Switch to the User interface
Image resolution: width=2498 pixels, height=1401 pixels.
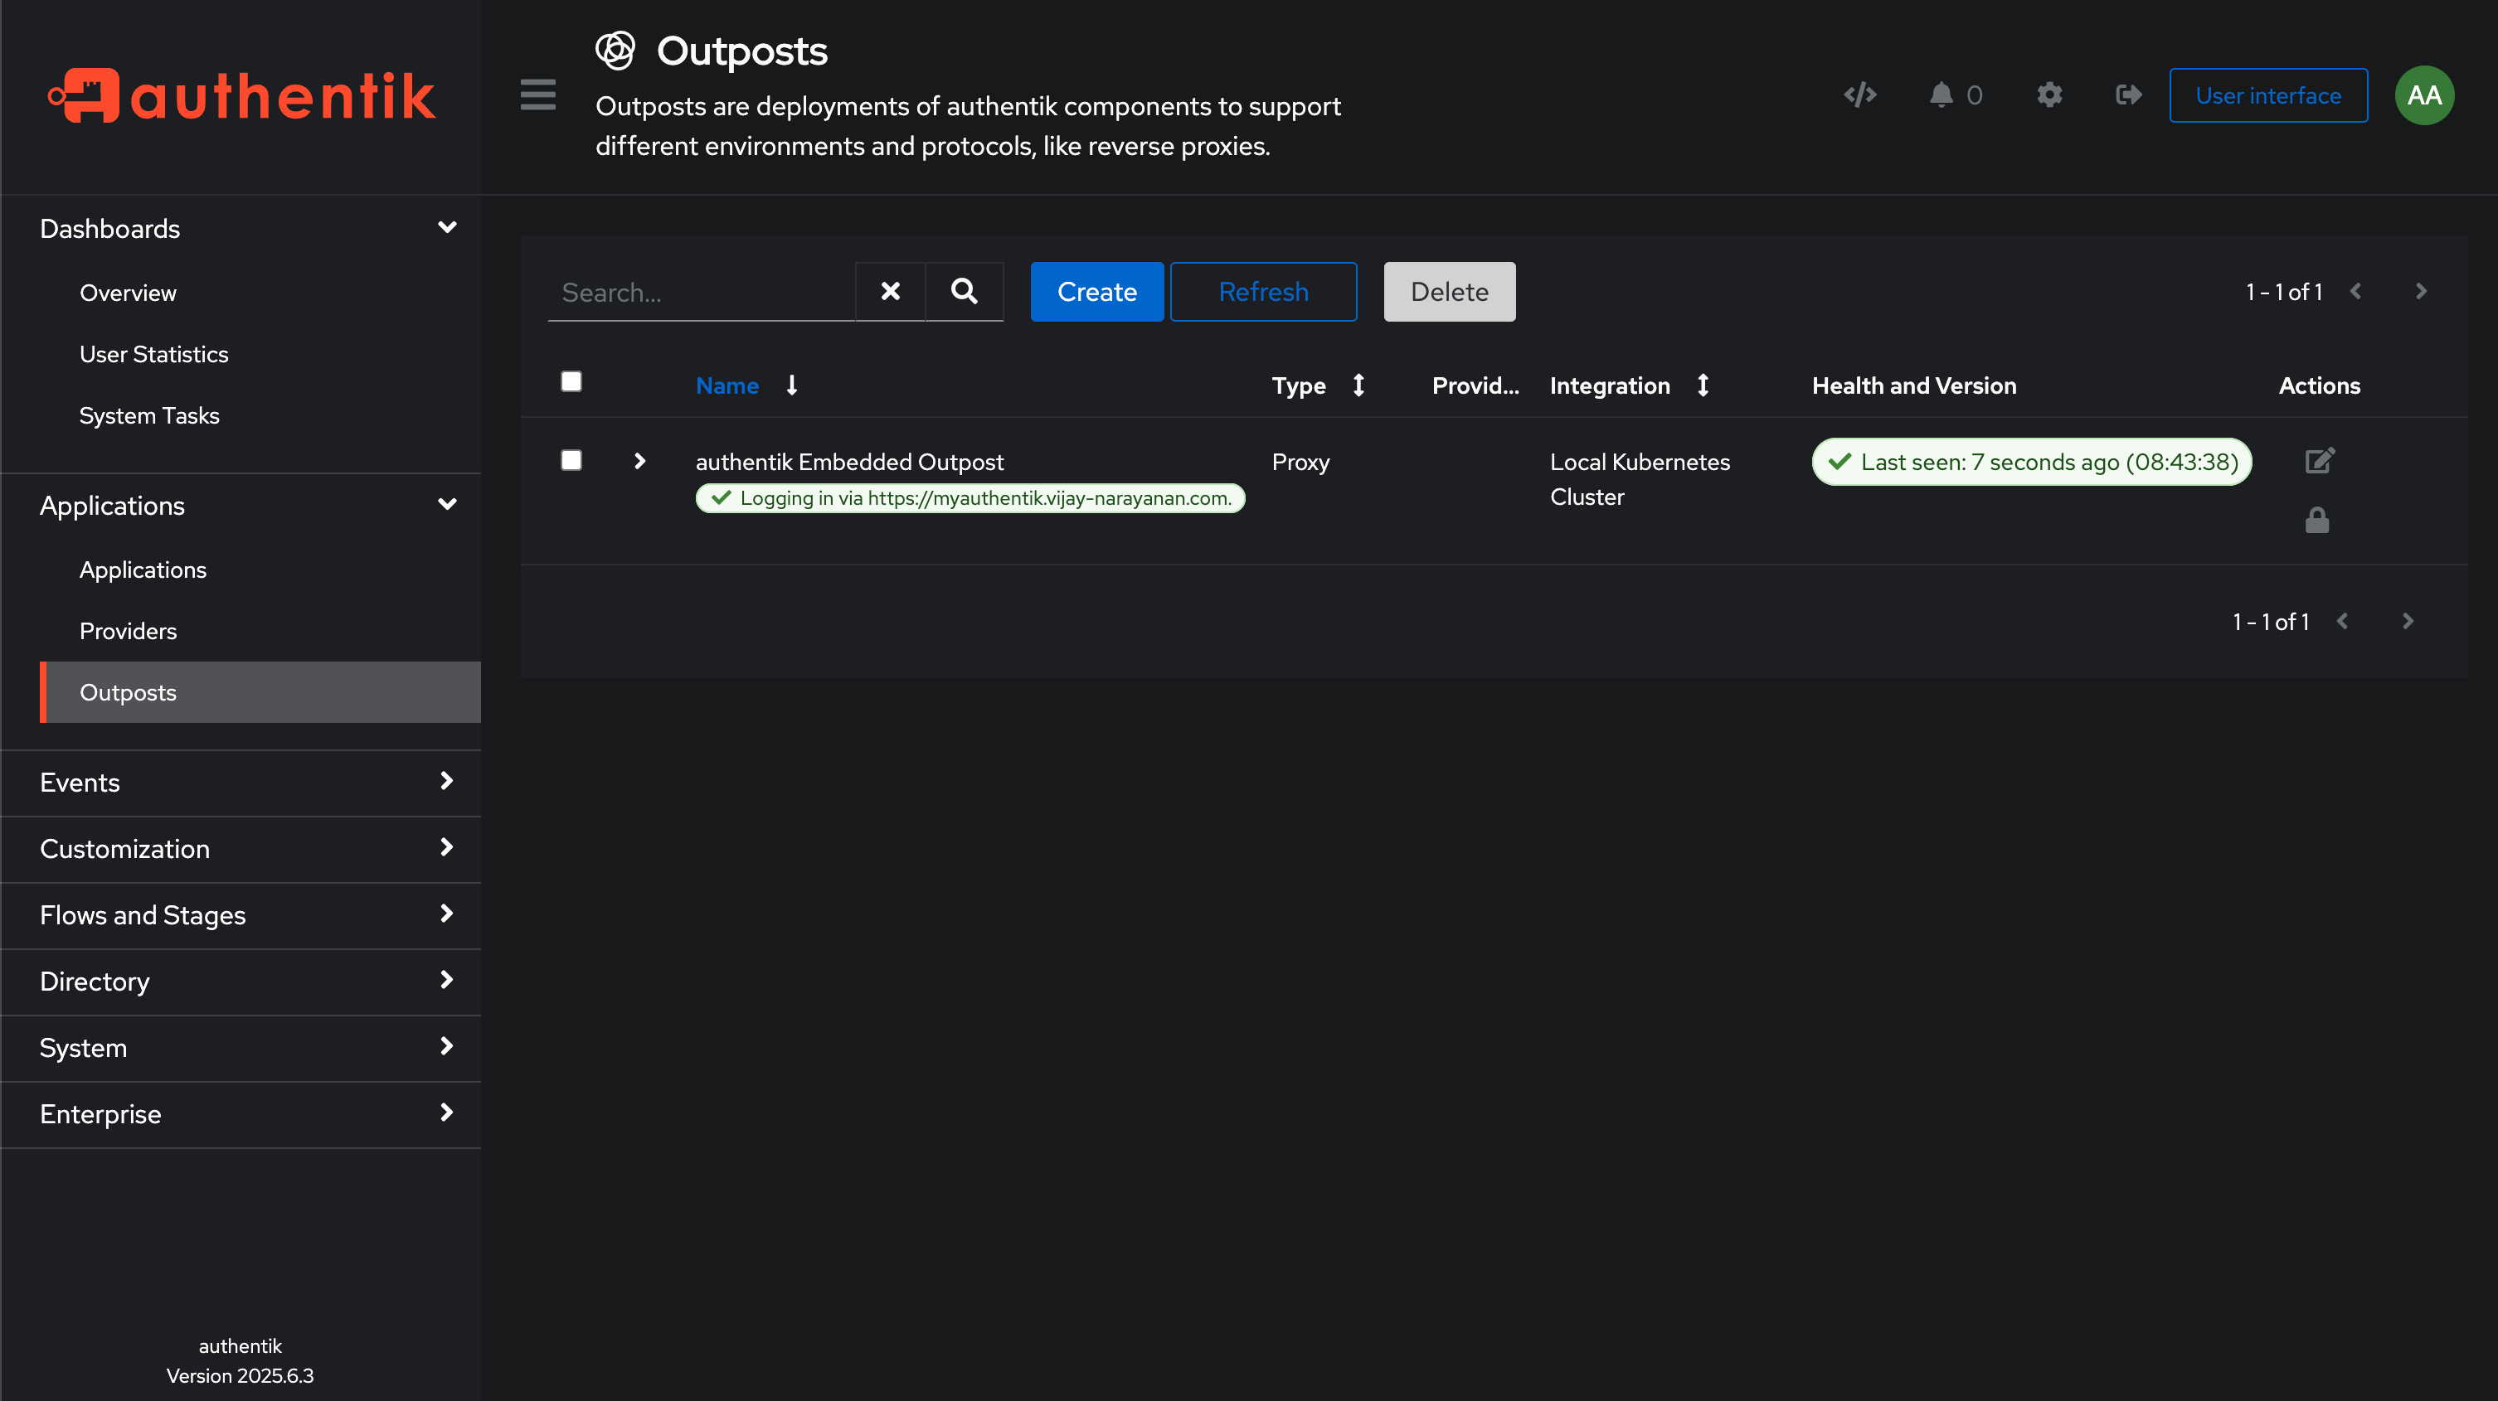tap(2267, 95)
